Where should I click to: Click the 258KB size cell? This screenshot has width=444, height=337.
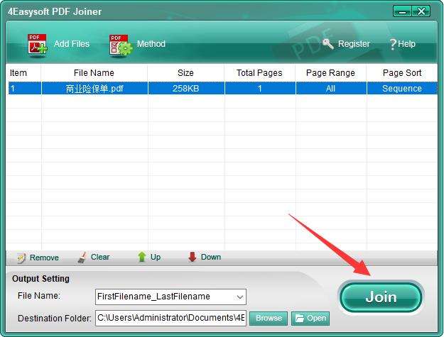[186, 89]
